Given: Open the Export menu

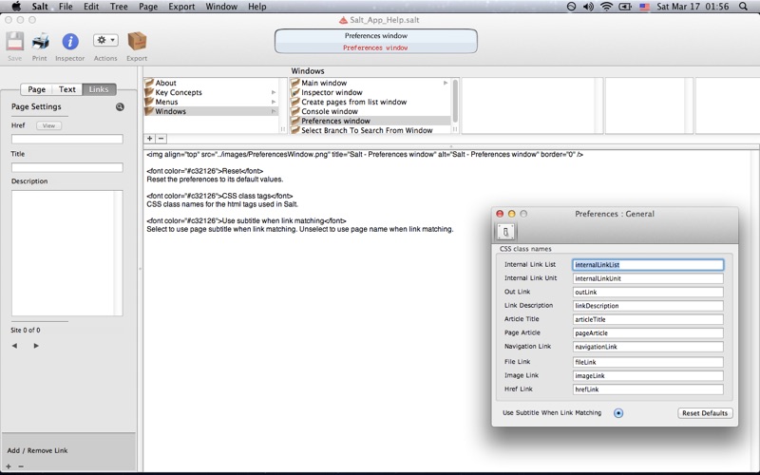Looking at the screenshot, I should [181, 7].
